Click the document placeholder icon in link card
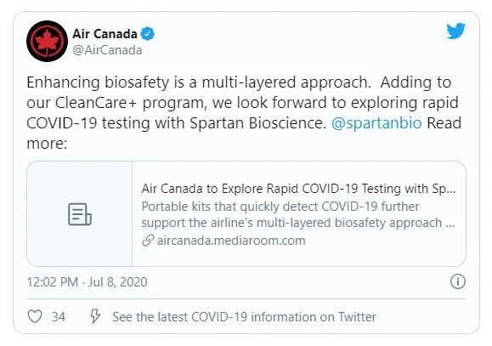Image resolution: width=492 pixels, height=346 pixels. click(80, 214)
